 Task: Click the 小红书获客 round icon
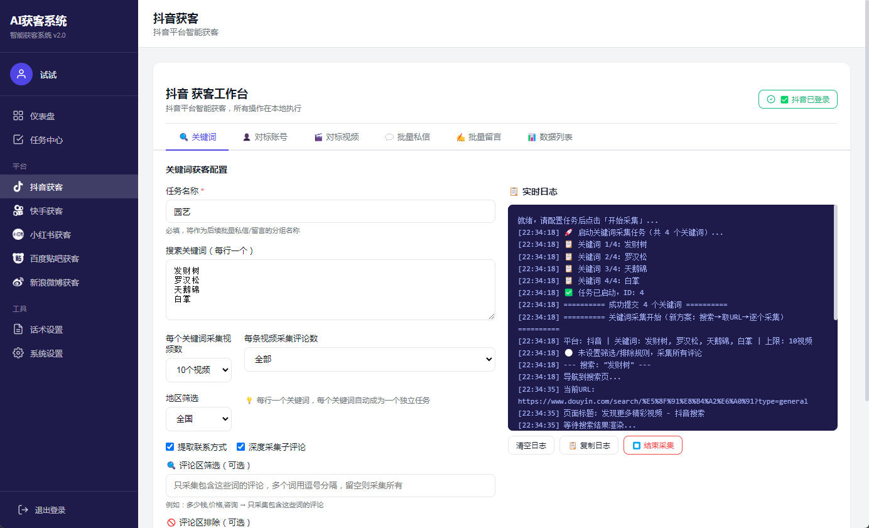18,235
